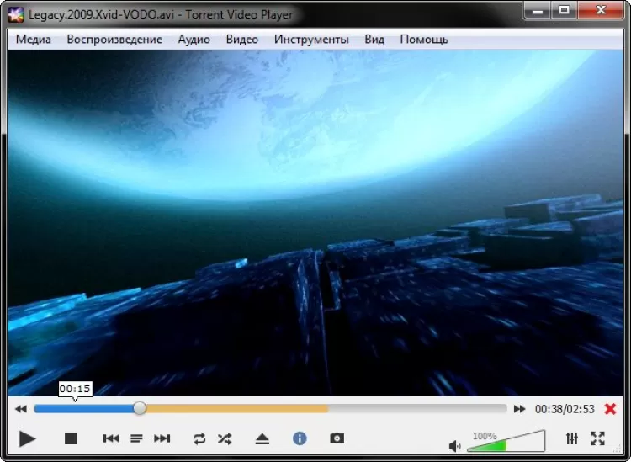Image resolution: width=631 pixels, height=462 pixels.
Task: Open the Воспроизведение menu
Action: tap(114, 40)
